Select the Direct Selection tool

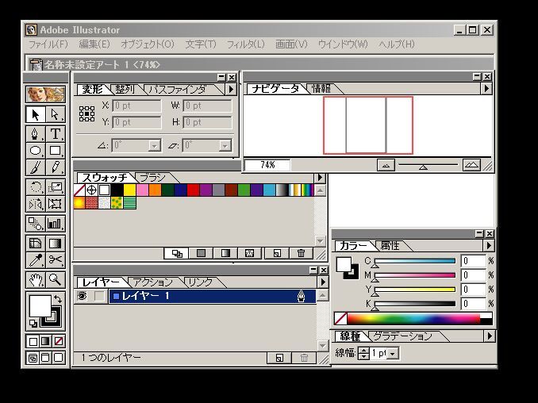coord(55,114)
